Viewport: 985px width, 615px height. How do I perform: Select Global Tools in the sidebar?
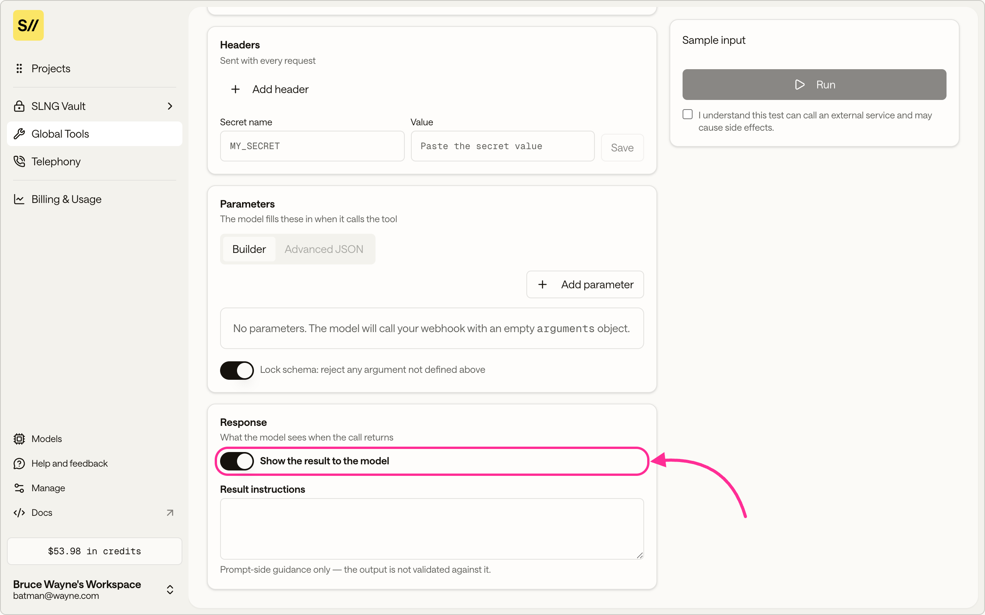click(x=94, y=134)
